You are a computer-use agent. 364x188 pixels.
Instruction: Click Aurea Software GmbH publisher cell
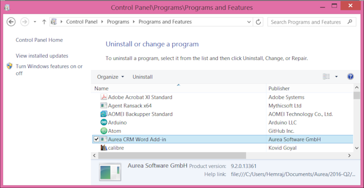coord(294,139)
